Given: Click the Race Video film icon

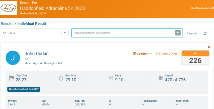Looking at the screenshot, I should coord(158,54).
